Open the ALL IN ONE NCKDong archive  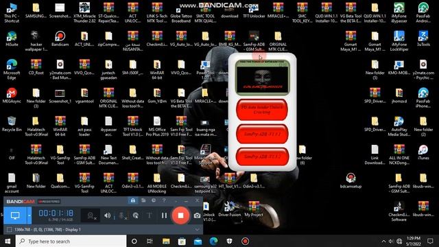click(399, 154)
